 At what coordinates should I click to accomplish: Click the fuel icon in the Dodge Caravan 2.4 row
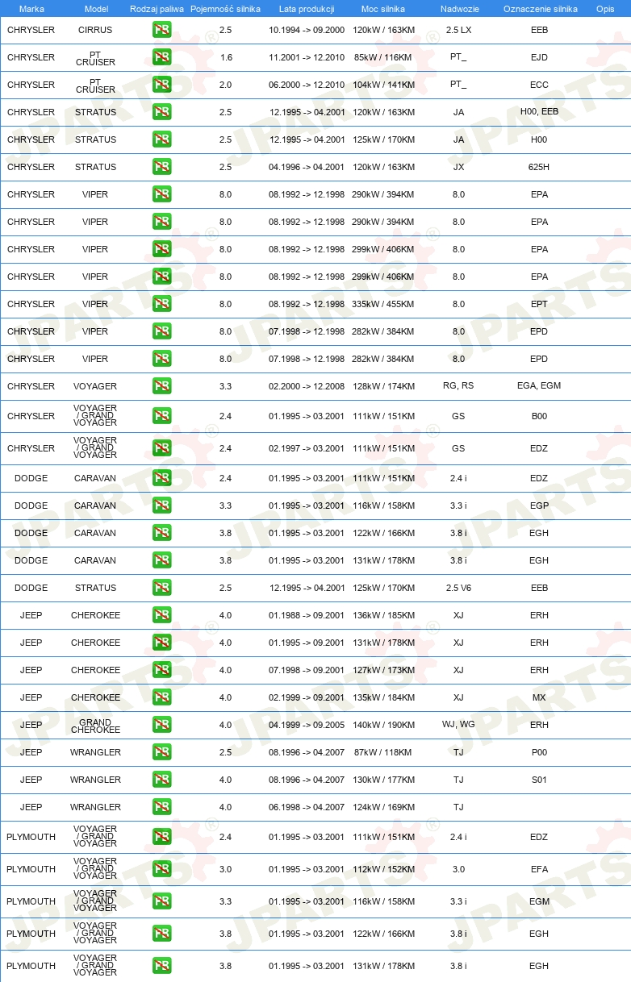161,479
